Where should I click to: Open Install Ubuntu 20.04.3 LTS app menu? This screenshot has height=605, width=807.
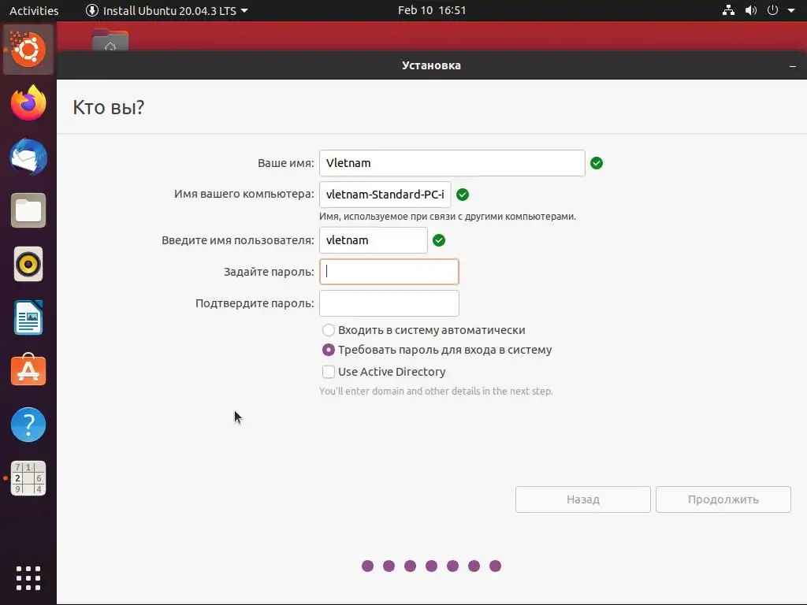click(x=167, y=10)
